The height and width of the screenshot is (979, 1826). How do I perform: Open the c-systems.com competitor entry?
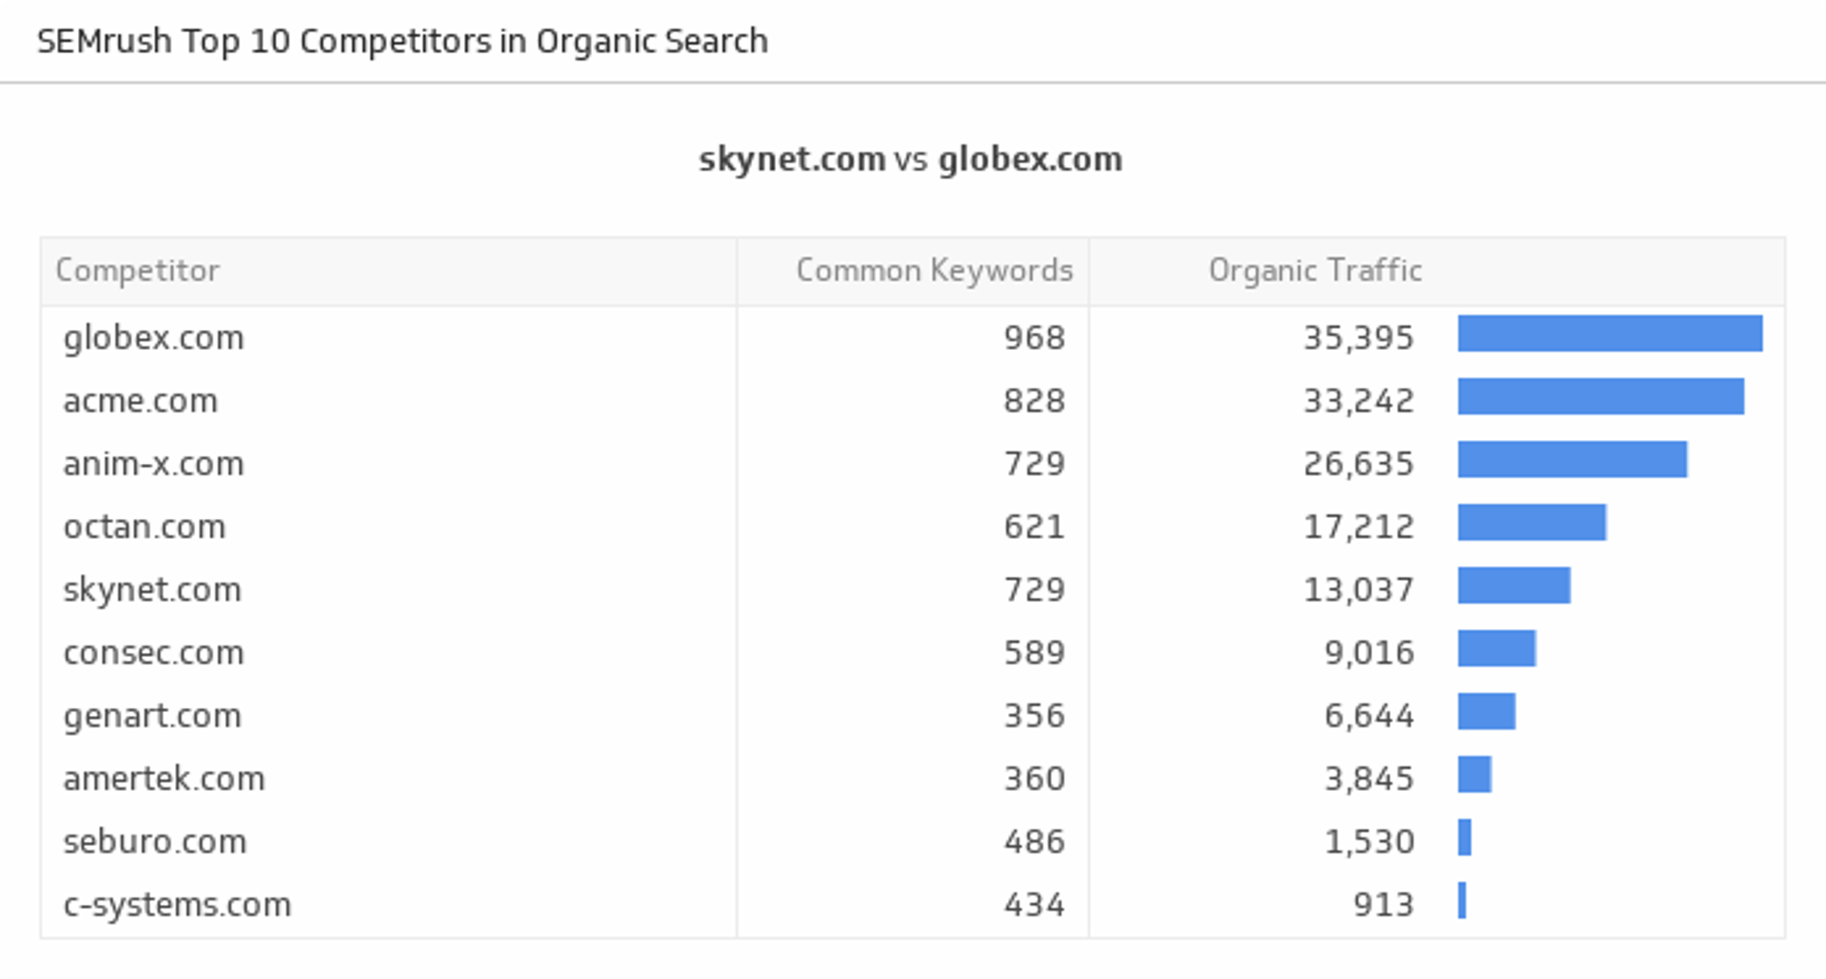click(177, 905)
